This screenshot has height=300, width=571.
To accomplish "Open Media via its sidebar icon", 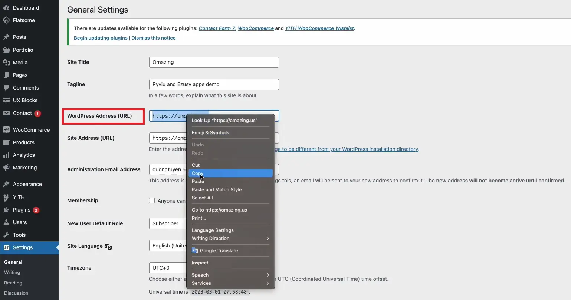I will 6,63.
